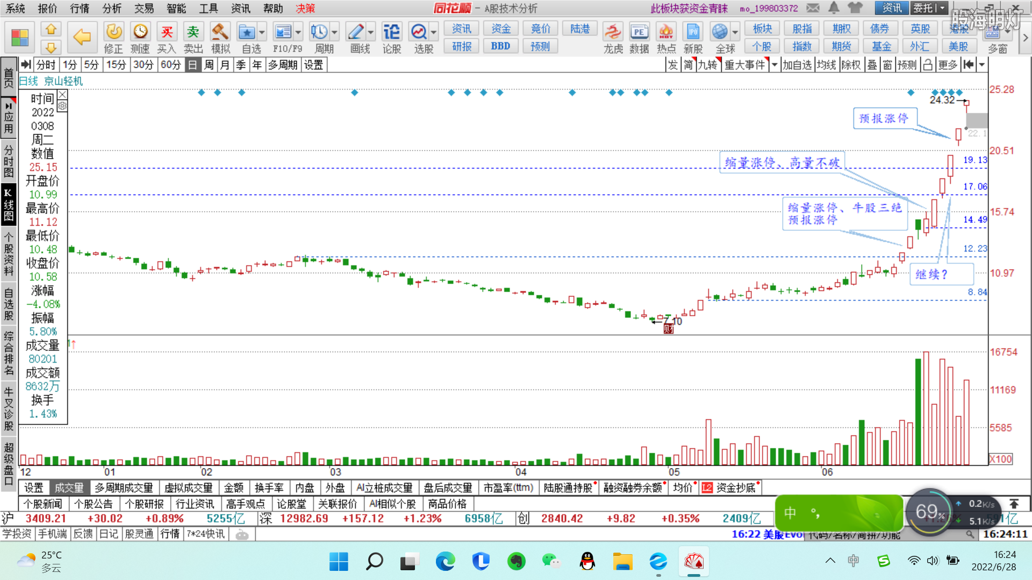Click the BBD button

pyautogui.click(x=500, y=46)
